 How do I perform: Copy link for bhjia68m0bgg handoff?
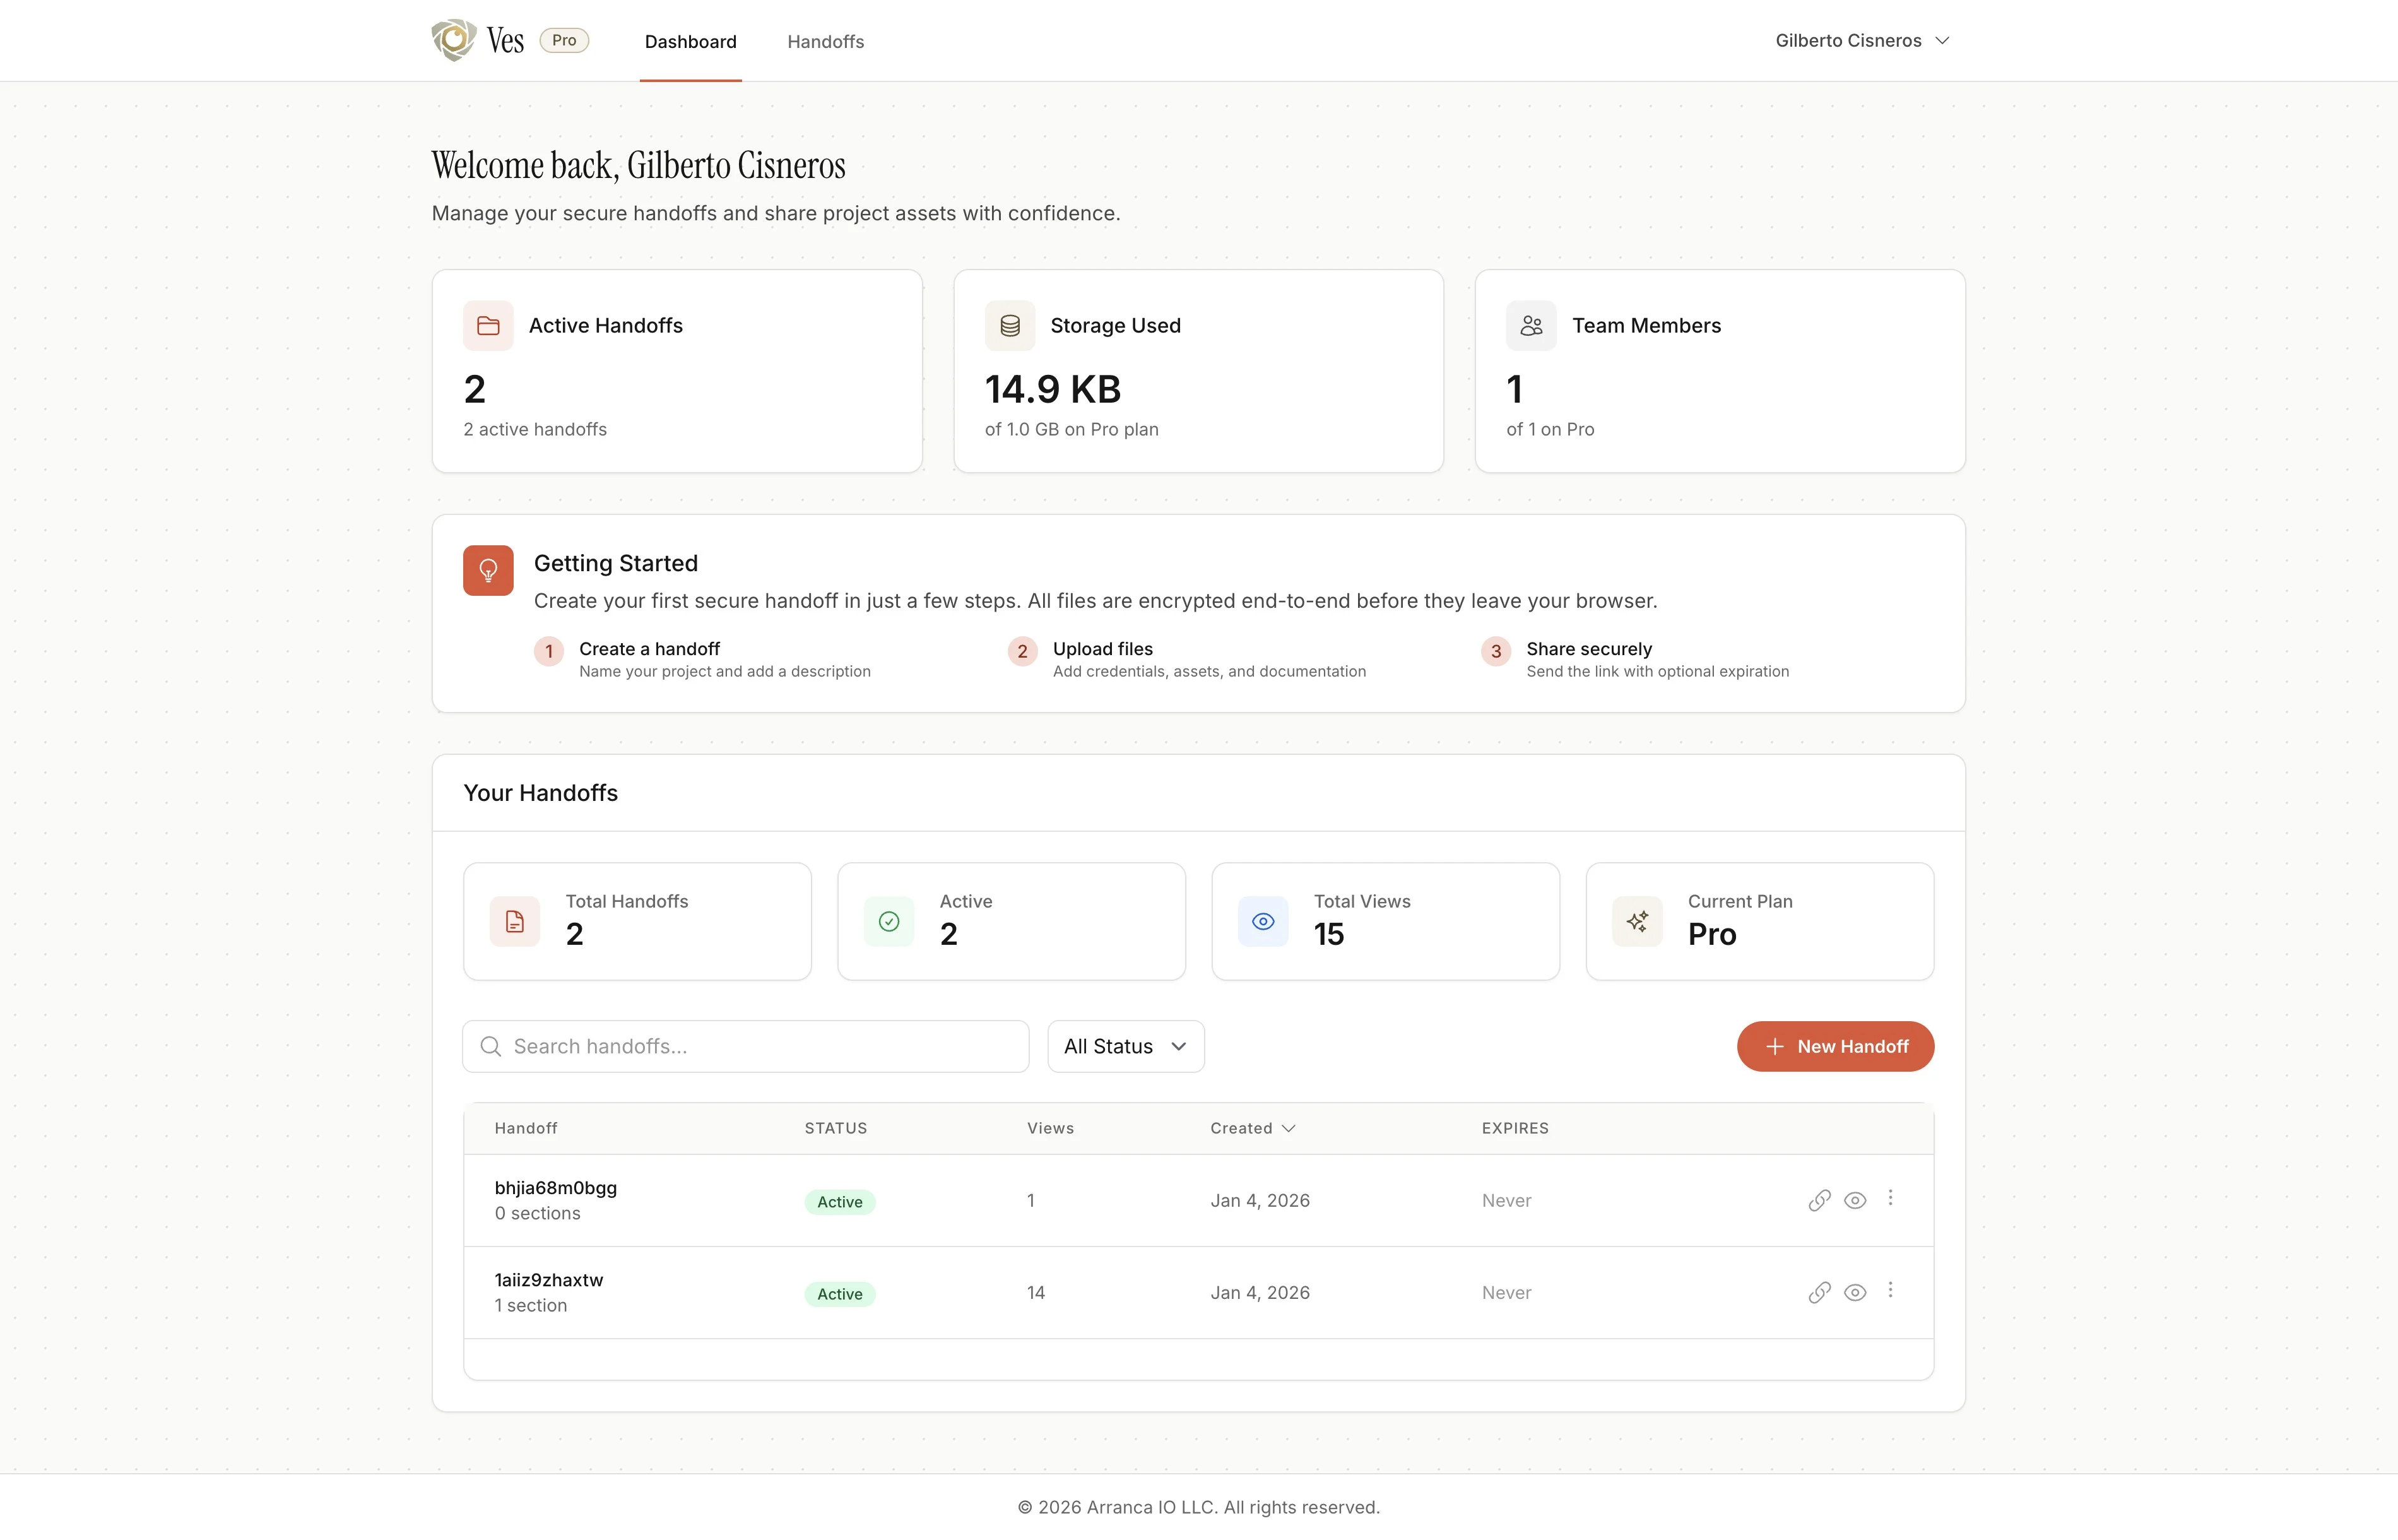pos(1819,1200)
